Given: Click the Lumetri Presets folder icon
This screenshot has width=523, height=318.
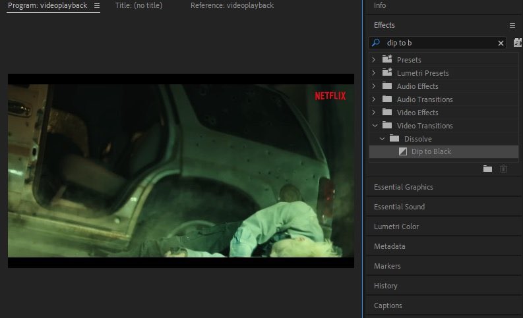Looking at the screenshot, I should 387,72.
